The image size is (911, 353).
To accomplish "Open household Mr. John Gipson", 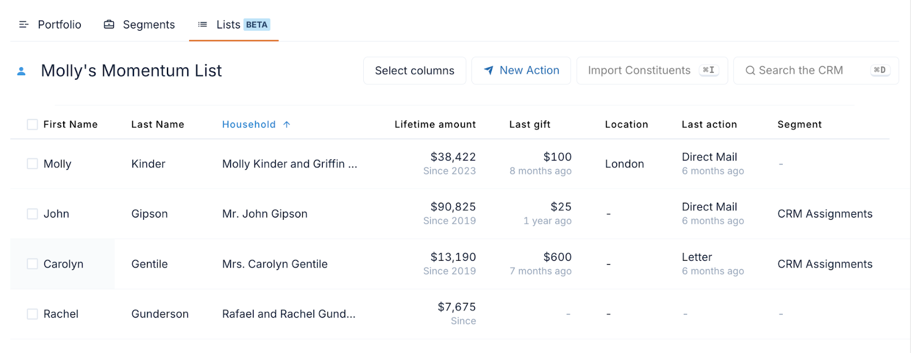I will pyautogui.click(x=265, y=214).
